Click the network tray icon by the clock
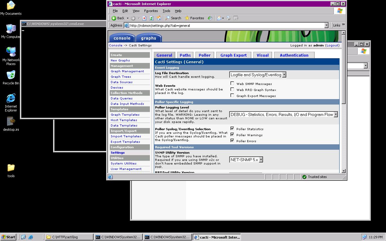Screen dimensions: 386x241 (364, 237)
